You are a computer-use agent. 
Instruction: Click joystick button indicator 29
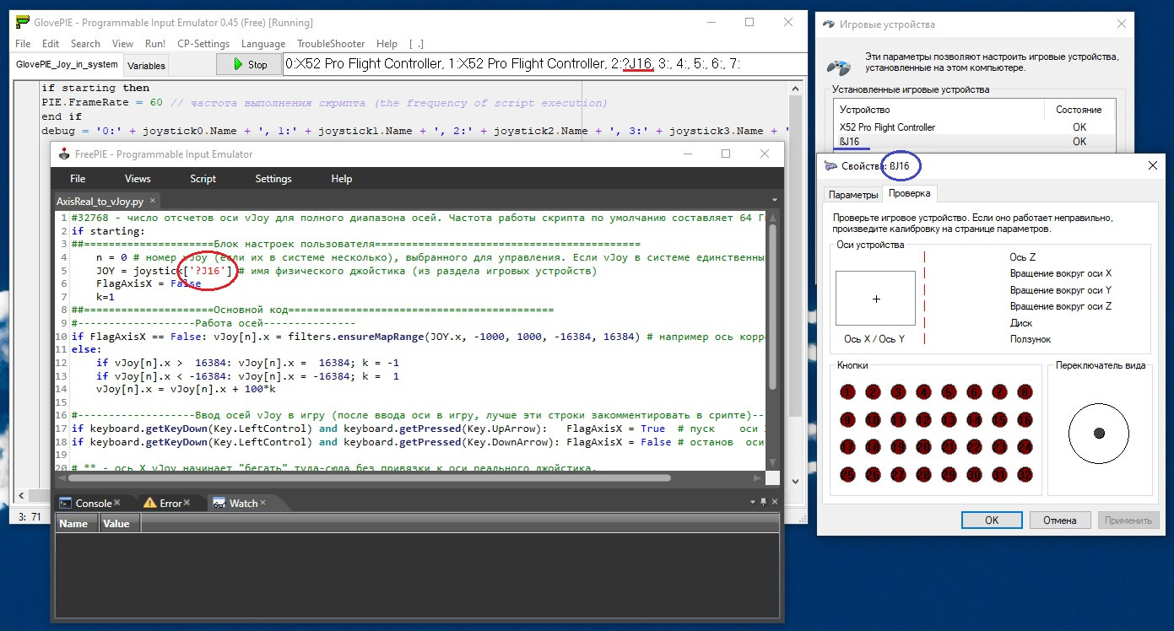949,474
